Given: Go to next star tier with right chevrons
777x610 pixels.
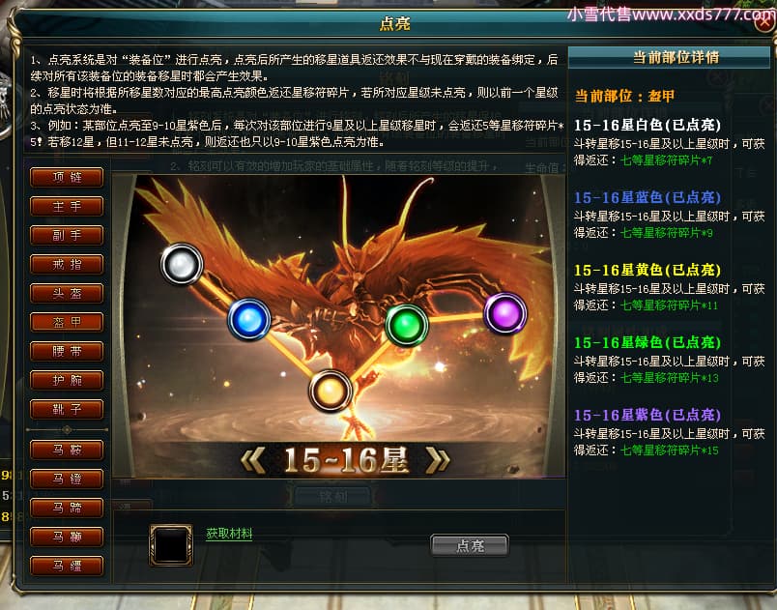Looking at the screenshot, I should click(438, 460).
